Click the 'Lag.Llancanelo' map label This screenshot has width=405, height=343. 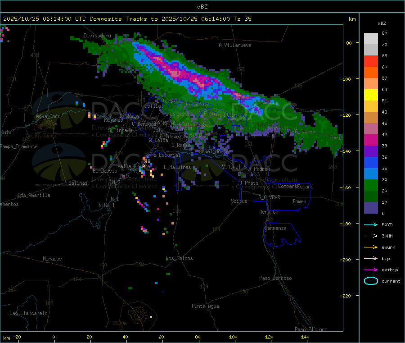point(29,313)
